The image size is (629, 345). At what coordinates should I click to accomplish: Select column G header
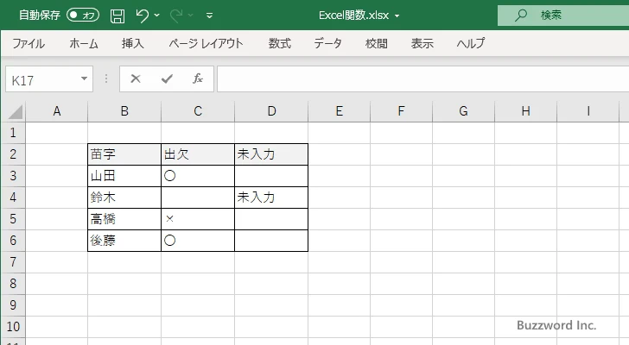coord(463,111)
